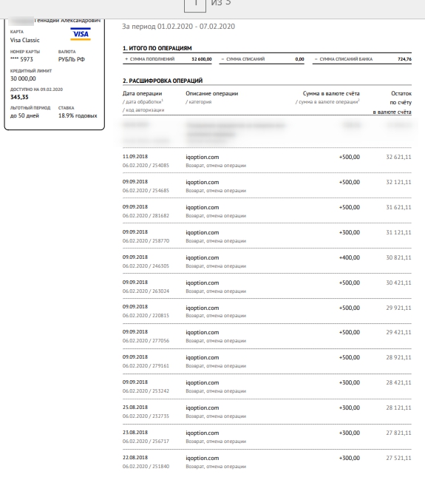Screen dimensions: 425x480
Task: Select the bank charges total "724,76"
Action: [x=404, y=59]
